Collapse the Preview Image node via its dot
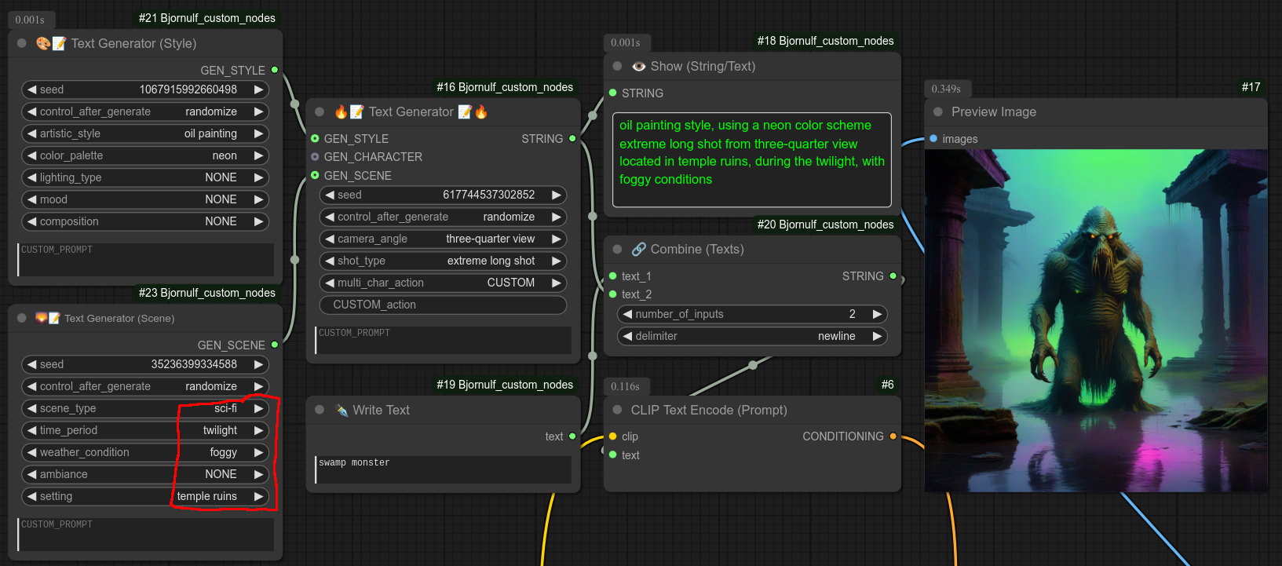Viewport: 1282px width, 566px height. click(x=938, y=112)
